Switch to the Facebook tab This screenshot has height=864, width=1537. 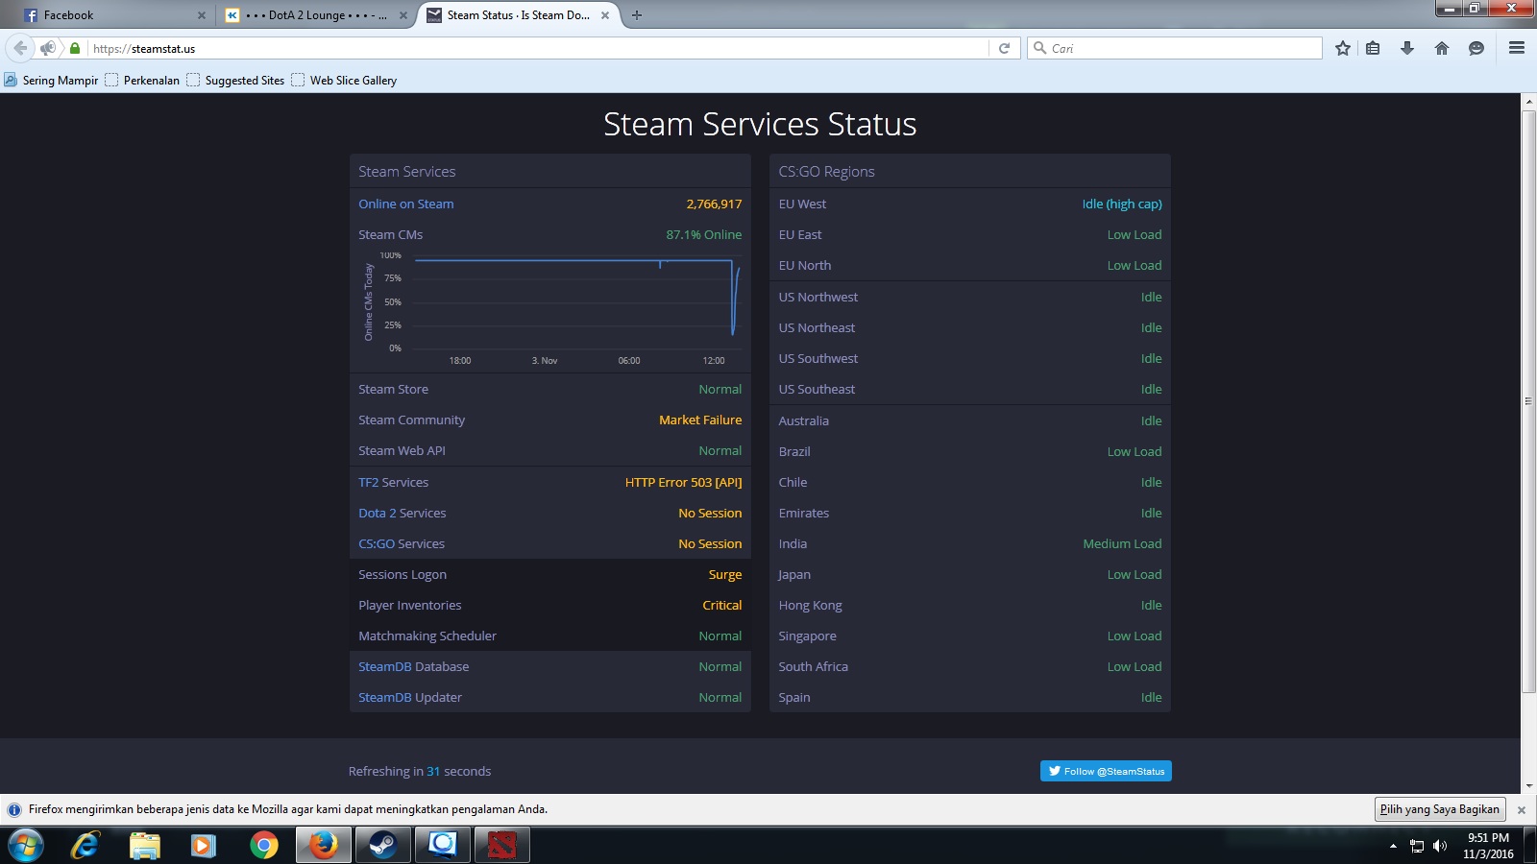pos(106,15)
